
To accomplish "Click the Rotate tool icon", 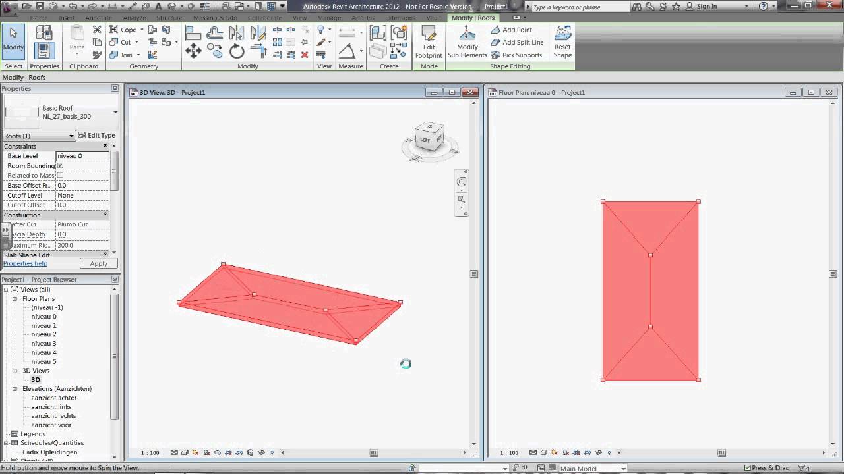I will pos(237,51).
